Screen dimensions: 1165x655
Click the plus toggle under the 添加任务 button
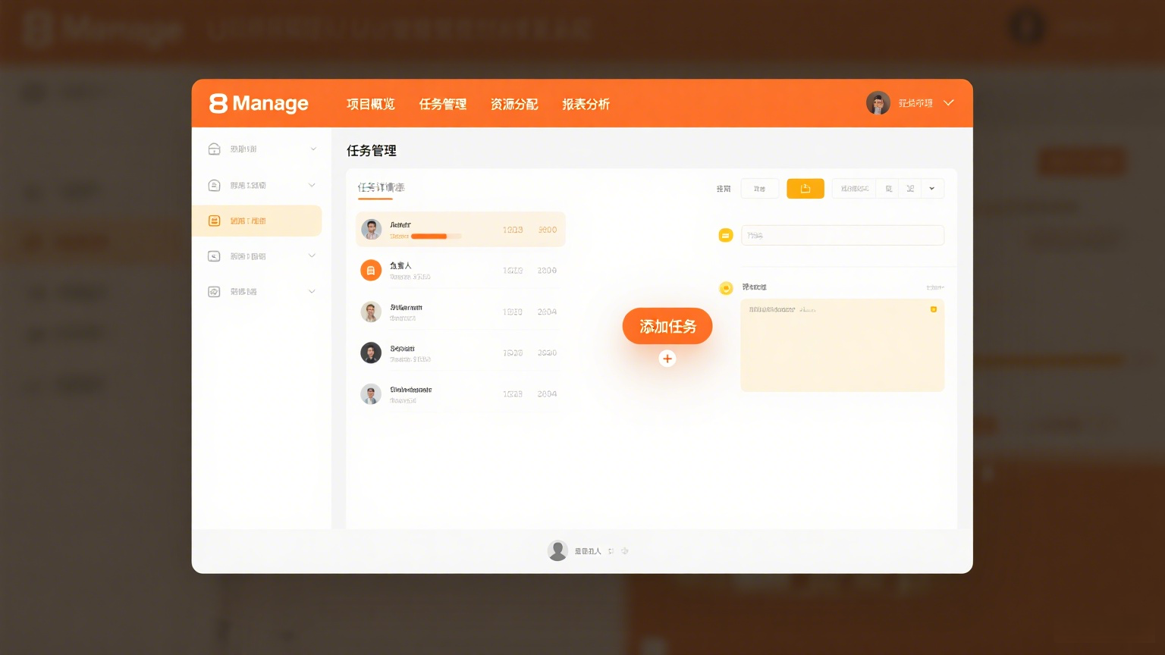(667, 358)
